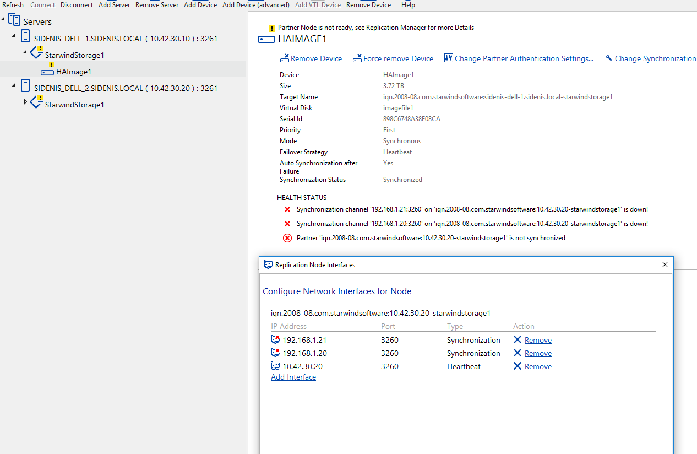Click Failover Strategy value Heartbeat
The width and height of the screenshot is (697, 454).
coord(397,152)
